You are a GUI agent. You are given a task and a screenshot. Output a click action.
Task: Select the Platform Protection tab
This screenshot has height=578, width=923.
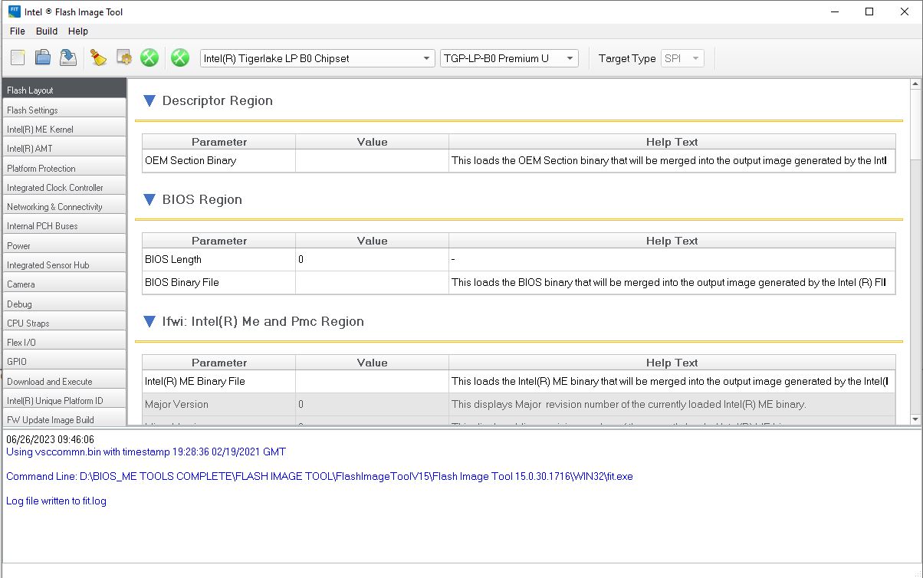point(64,168)
